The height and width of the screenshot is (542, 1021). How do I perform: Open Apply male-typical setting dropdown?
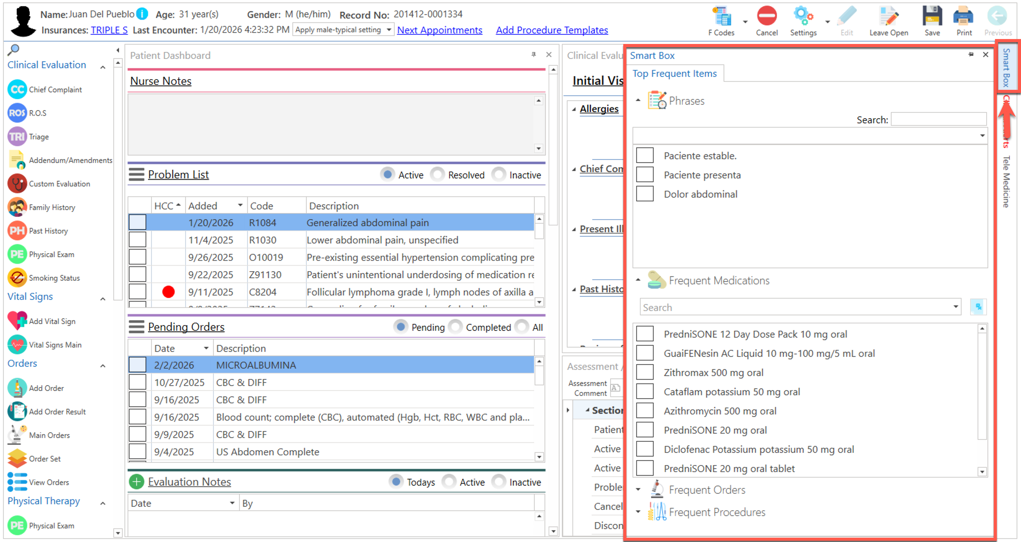coord(389,30)
